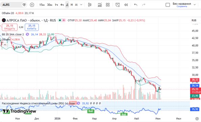This screenshot has height=122, width=201.
Task: Click the 35,92 RSI value label
Action: [195, 109]
